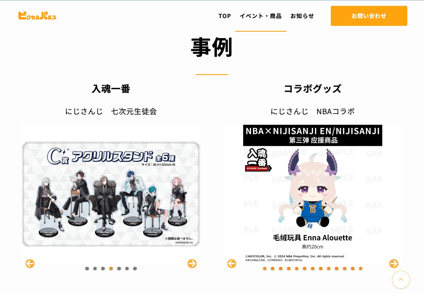Image resolution: width=424 pixels, height=294 pixels.
Task: Select last dot in コラボグッズ carousel
Action: tap(361, 268)
